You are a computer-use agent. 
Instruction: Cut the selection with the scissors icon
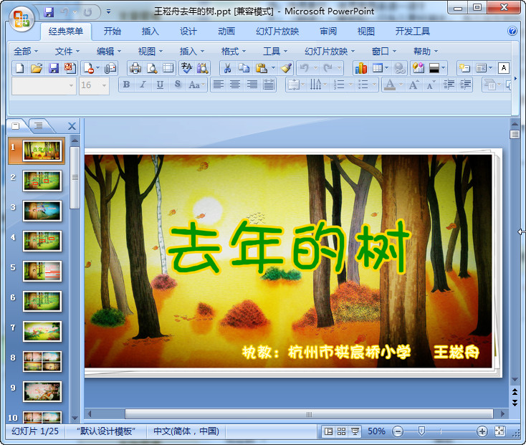pyautogui.click(x=227, y=68)
